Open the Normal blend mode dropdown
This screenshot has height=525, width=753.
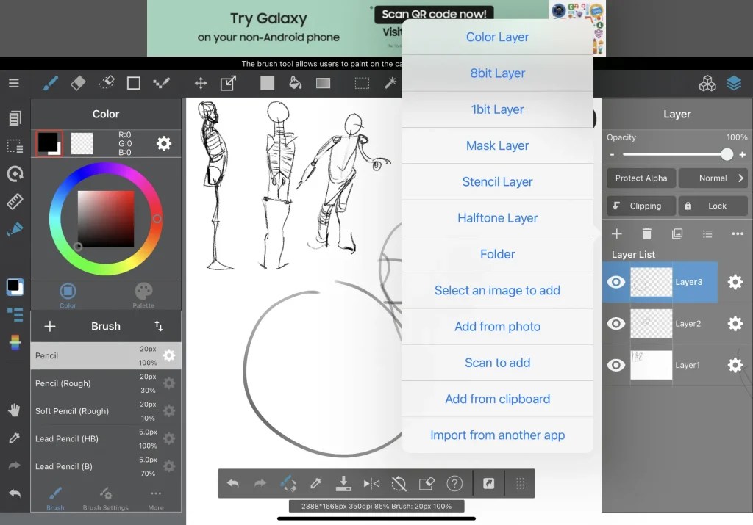coord(713,178)
